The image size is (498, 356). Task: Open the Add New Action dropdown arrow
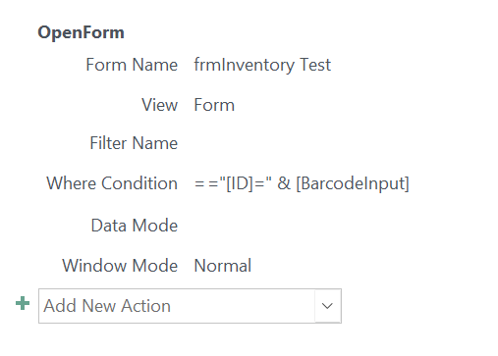pos(327,306)
